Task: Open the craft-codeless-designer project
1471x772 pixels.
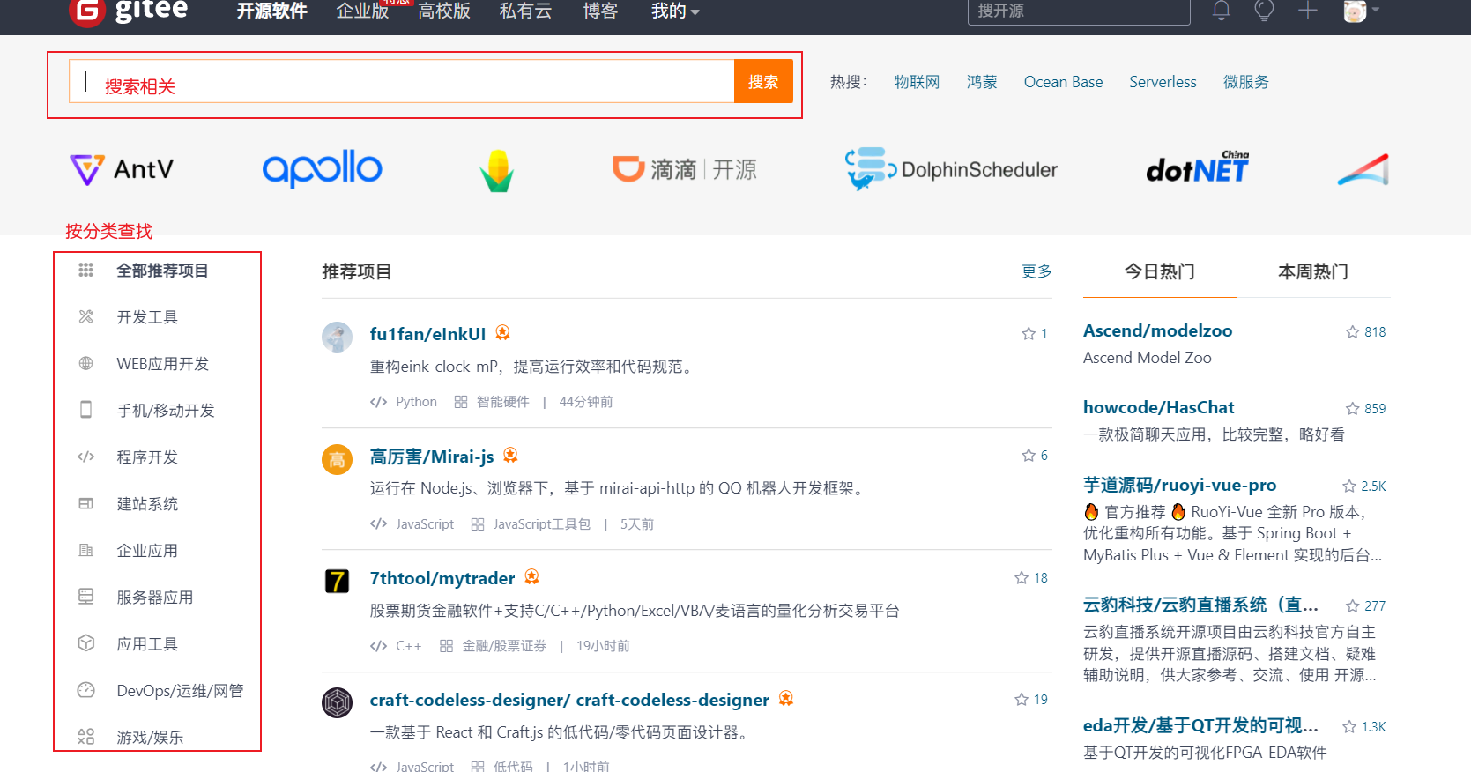Action: pyautogui.click(x=569, y=700)
